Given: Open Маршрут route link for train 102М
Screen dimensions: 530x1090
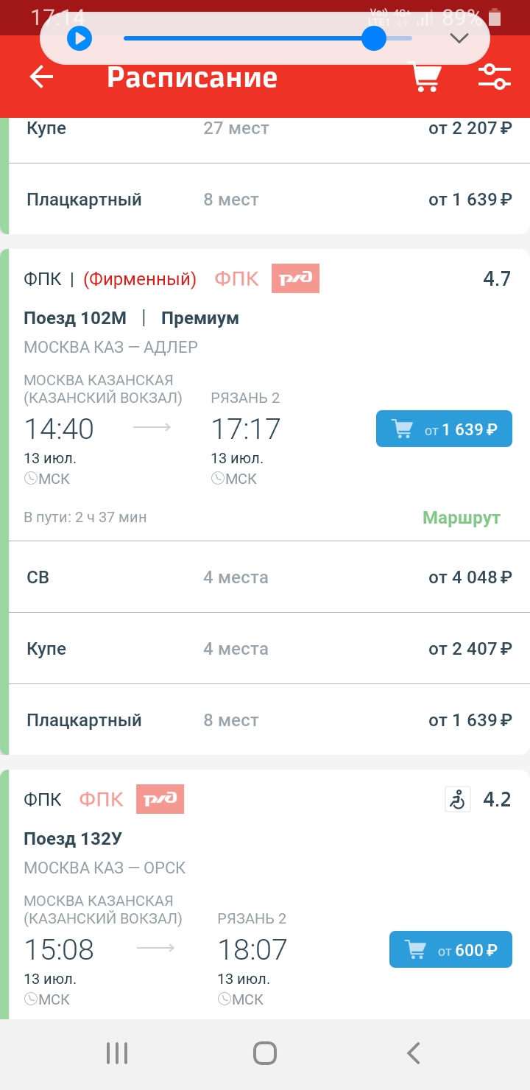Looking at the screenshot, I should (461, 518).
